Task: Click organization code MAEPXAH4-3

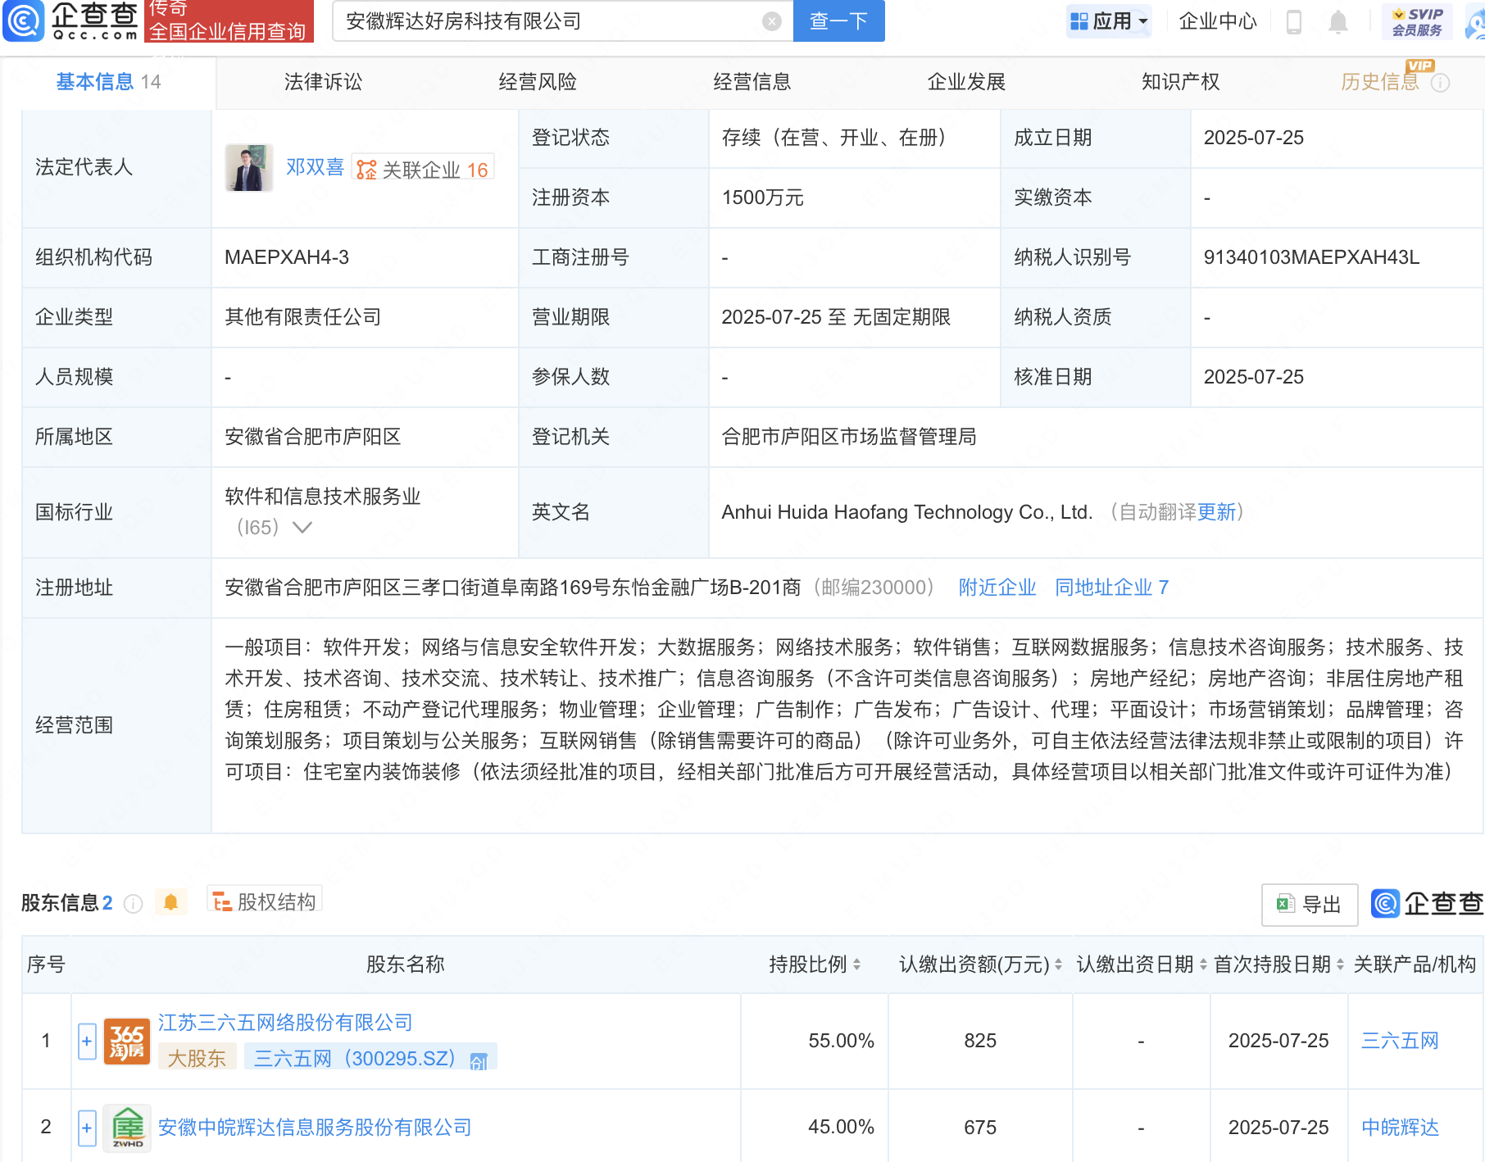Action: pyautogui.click(x=287, y=257)
